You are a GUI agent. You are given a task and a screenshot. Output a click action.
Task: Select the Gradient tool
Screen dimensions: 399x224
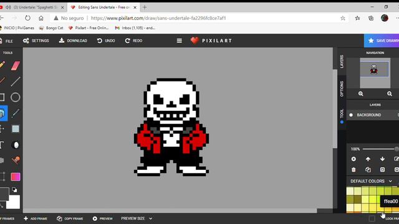(16, 177)
